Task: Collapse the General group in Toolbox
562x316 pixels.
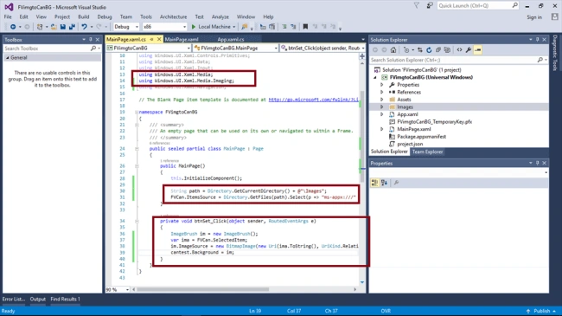Action: point(7,57)
